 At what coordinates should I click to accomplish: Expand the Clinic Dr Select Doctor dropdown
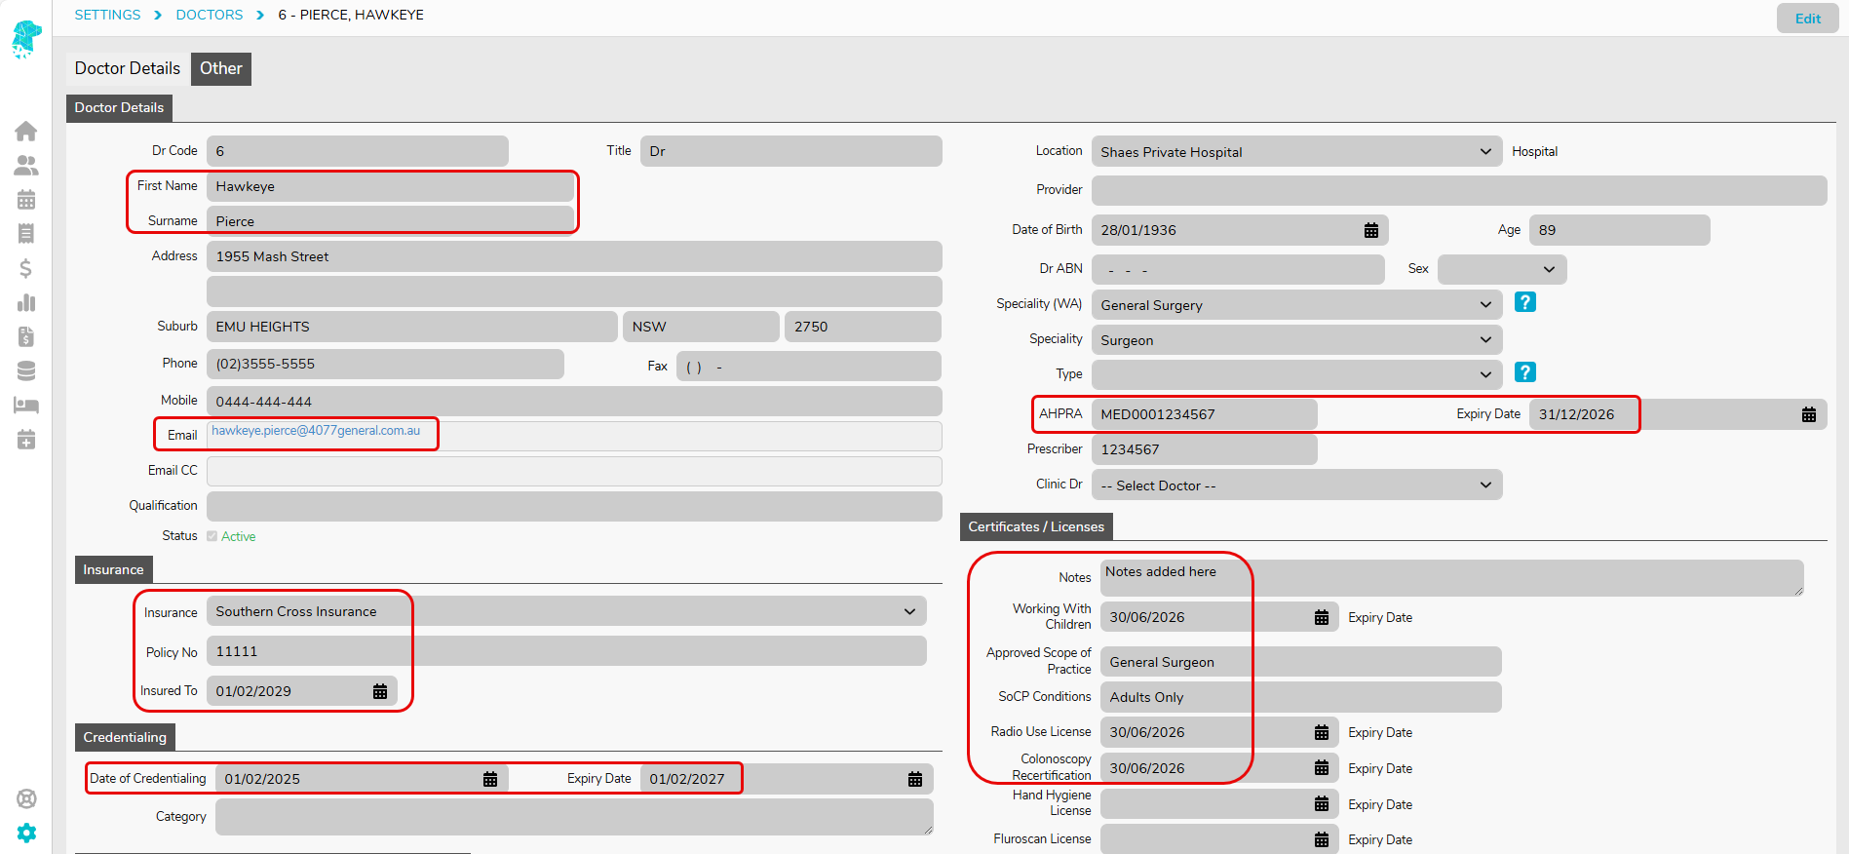1295,485
